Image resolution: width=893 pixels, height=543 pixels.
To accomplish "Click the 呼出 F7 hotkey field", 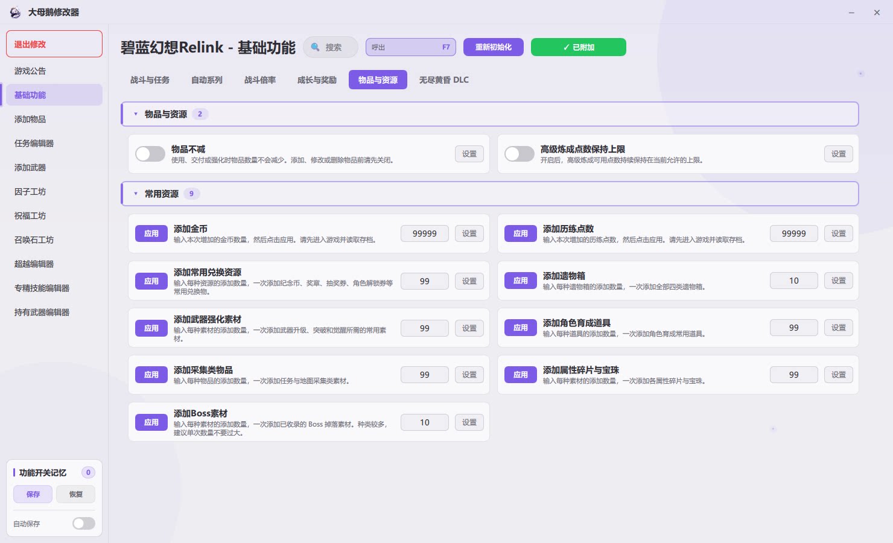I will click(x=411, y=47).
